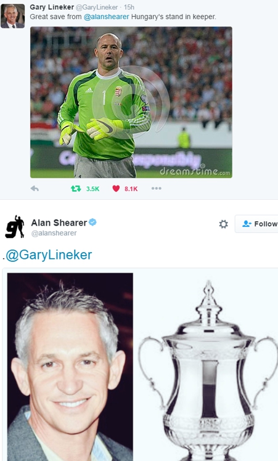Click the top tweet's bold author name
Screen dimensions: 278x461
(52, 7)
